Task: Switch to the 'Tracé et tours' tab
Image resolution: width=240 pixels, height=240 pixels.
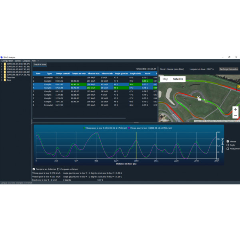Action: tap(40, 64)
